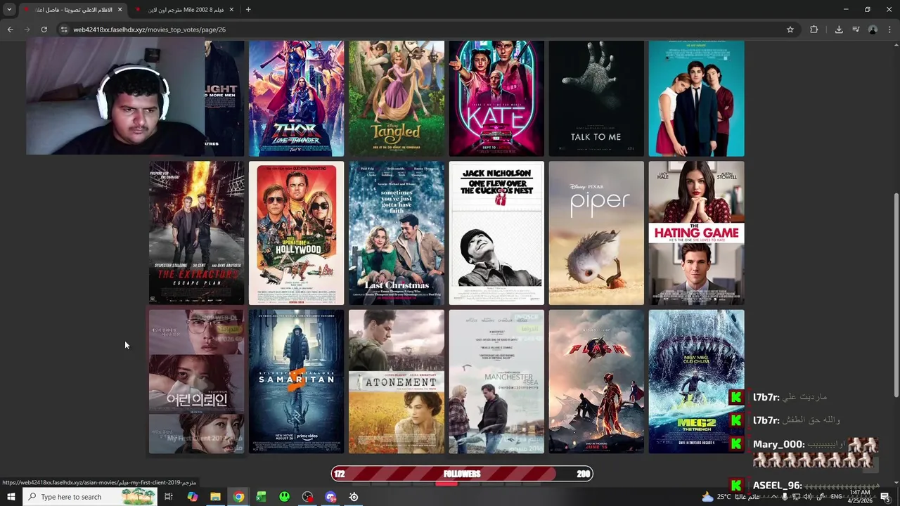Click chat username ASEEL_96
This screenshot has width=900, height=506.
(778, 486)
